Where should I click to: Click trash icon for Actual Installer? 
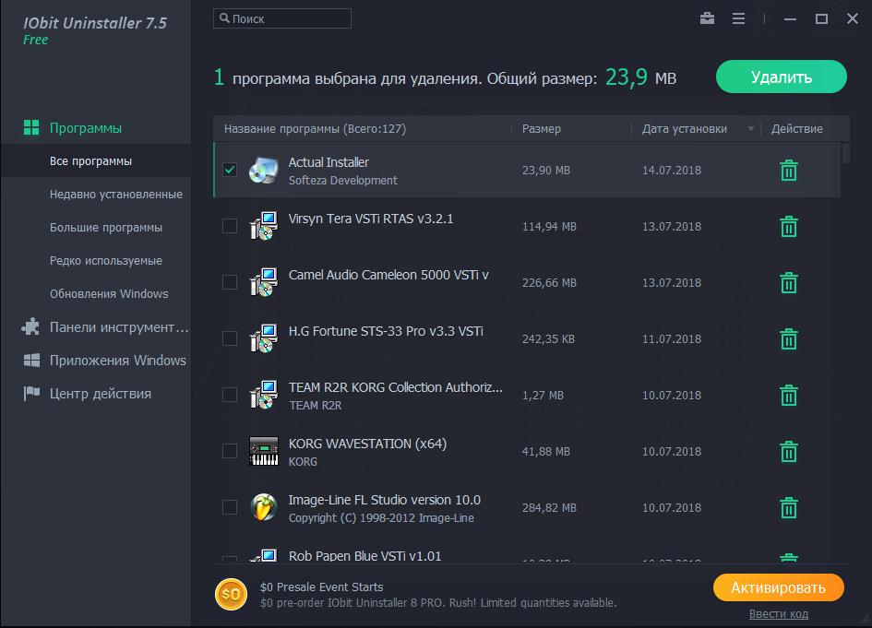pos(789,171)
